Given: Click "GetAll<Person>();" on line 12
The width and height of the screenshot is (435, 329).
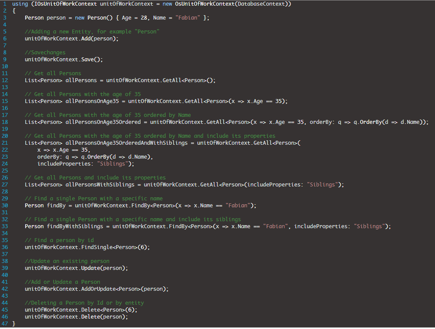Looking at the screenshot, I should pos(189,80).
